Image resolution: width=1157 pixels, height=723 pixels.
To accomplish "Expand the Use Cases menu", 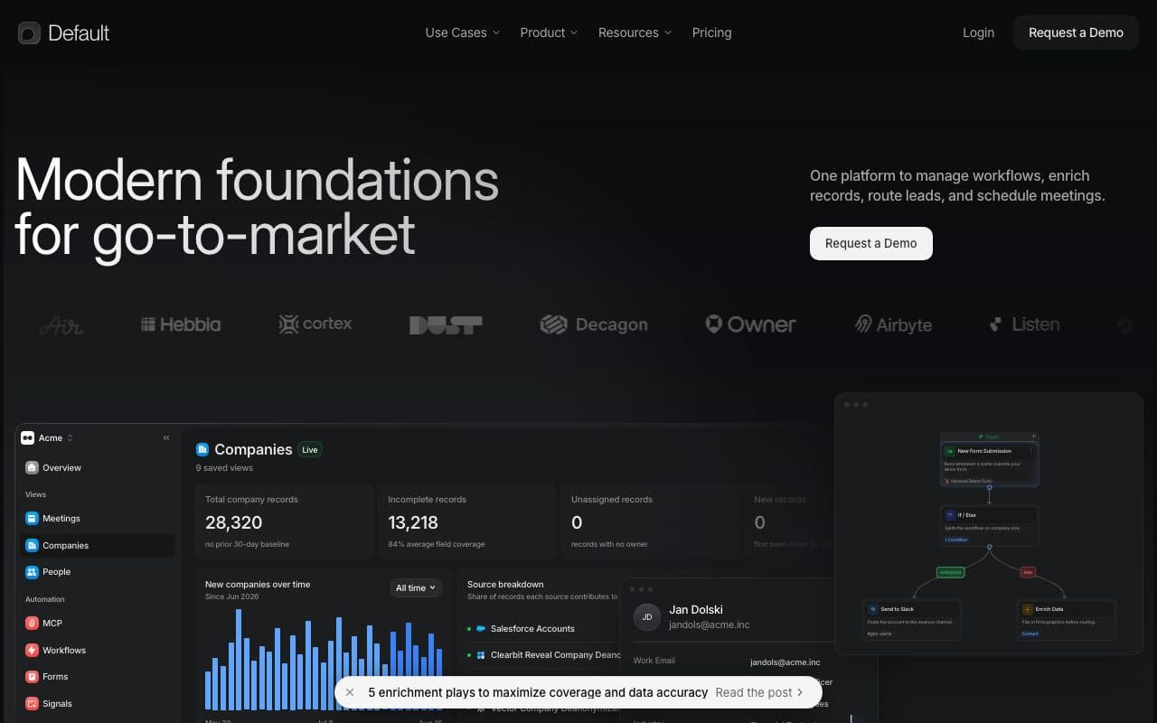I will click(462, 33).
